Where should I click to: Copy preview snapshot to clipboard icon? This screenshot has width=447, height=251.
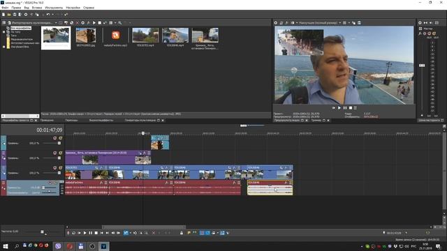tap(353, 23)
